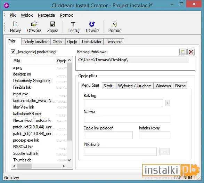Click the Plik ikony input field
The width and height of the screenshot is (204, 183).
point(120,151)
